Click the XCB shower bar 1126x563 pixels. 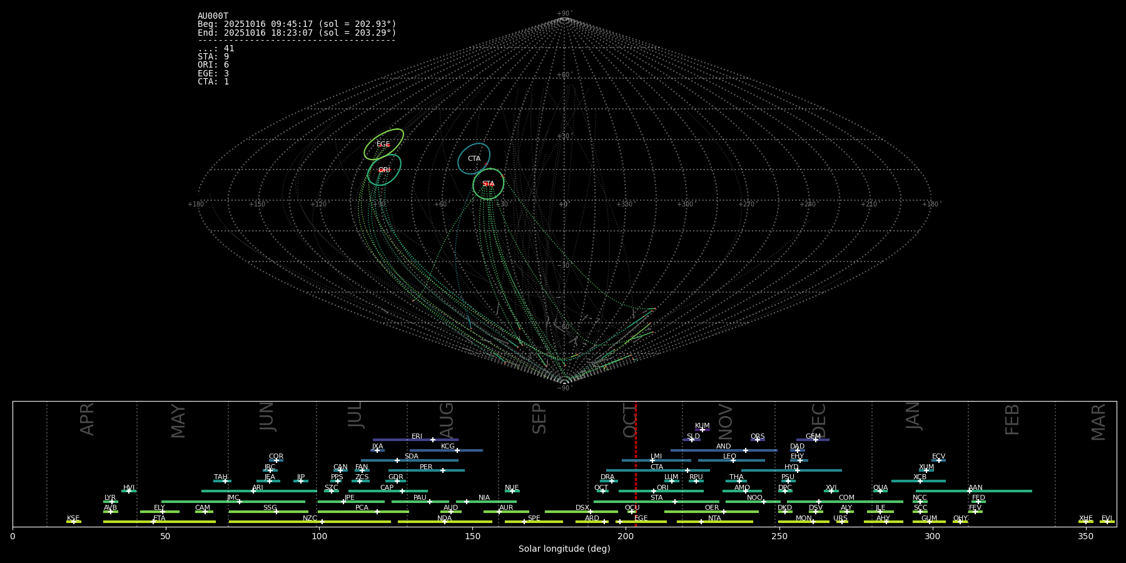click(918, 481)
